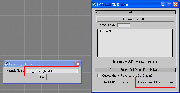The image size is (180, 93).
Task: Click the Friendly Name info window icon
Action: click(x=6, y=64)
